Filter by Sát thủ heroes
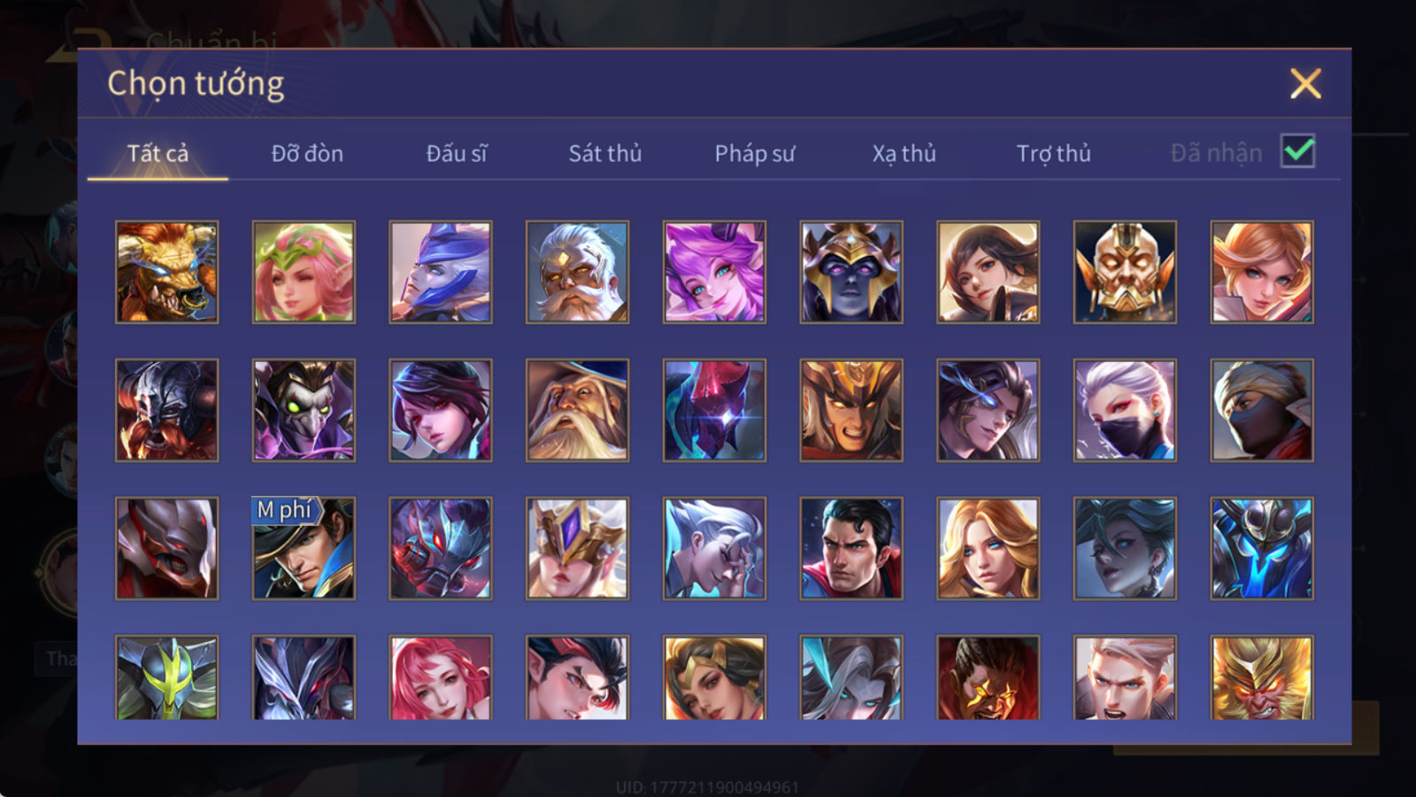Image resolution: width=1416 pixels, height=797 pixels. tap(605, 153)
